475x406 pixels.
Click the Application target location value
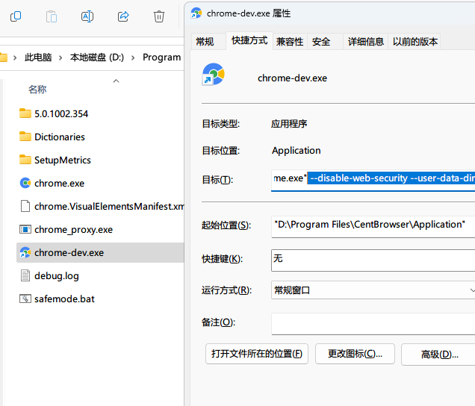[297, 151]
